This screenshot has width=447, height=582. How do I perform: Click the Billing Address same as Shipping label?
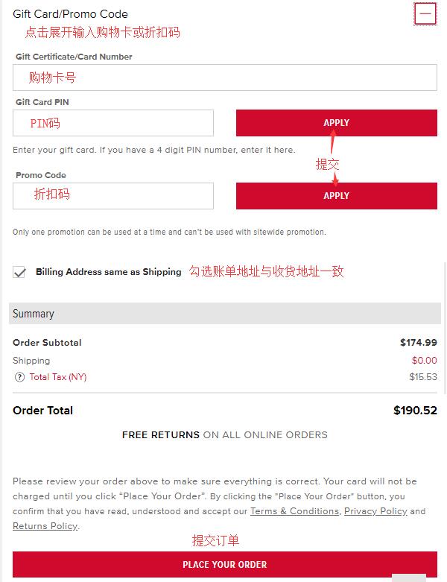click(x=109, y=272)
